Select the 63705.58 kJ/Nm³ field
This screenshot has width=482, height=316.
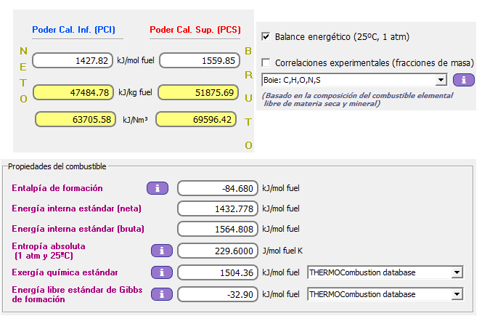pos(75,119)
